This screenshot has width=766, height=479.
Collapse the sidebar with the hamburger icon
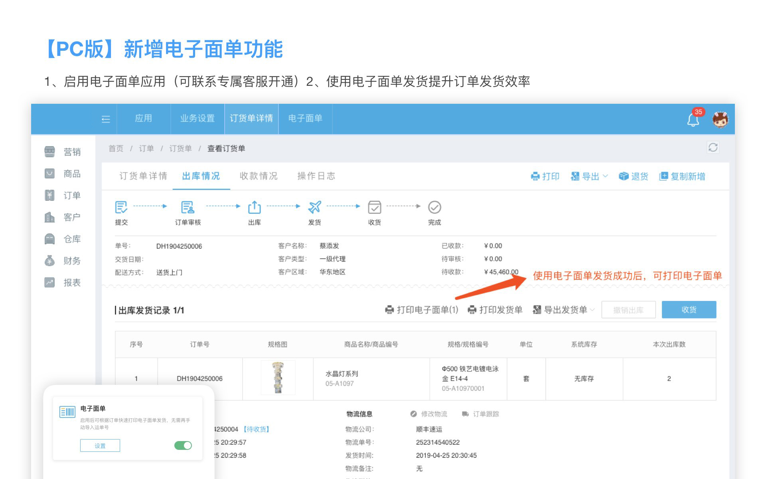(106, 119)
